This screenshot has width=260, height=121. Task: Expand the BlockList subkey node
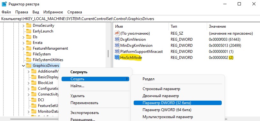[28, 83]
